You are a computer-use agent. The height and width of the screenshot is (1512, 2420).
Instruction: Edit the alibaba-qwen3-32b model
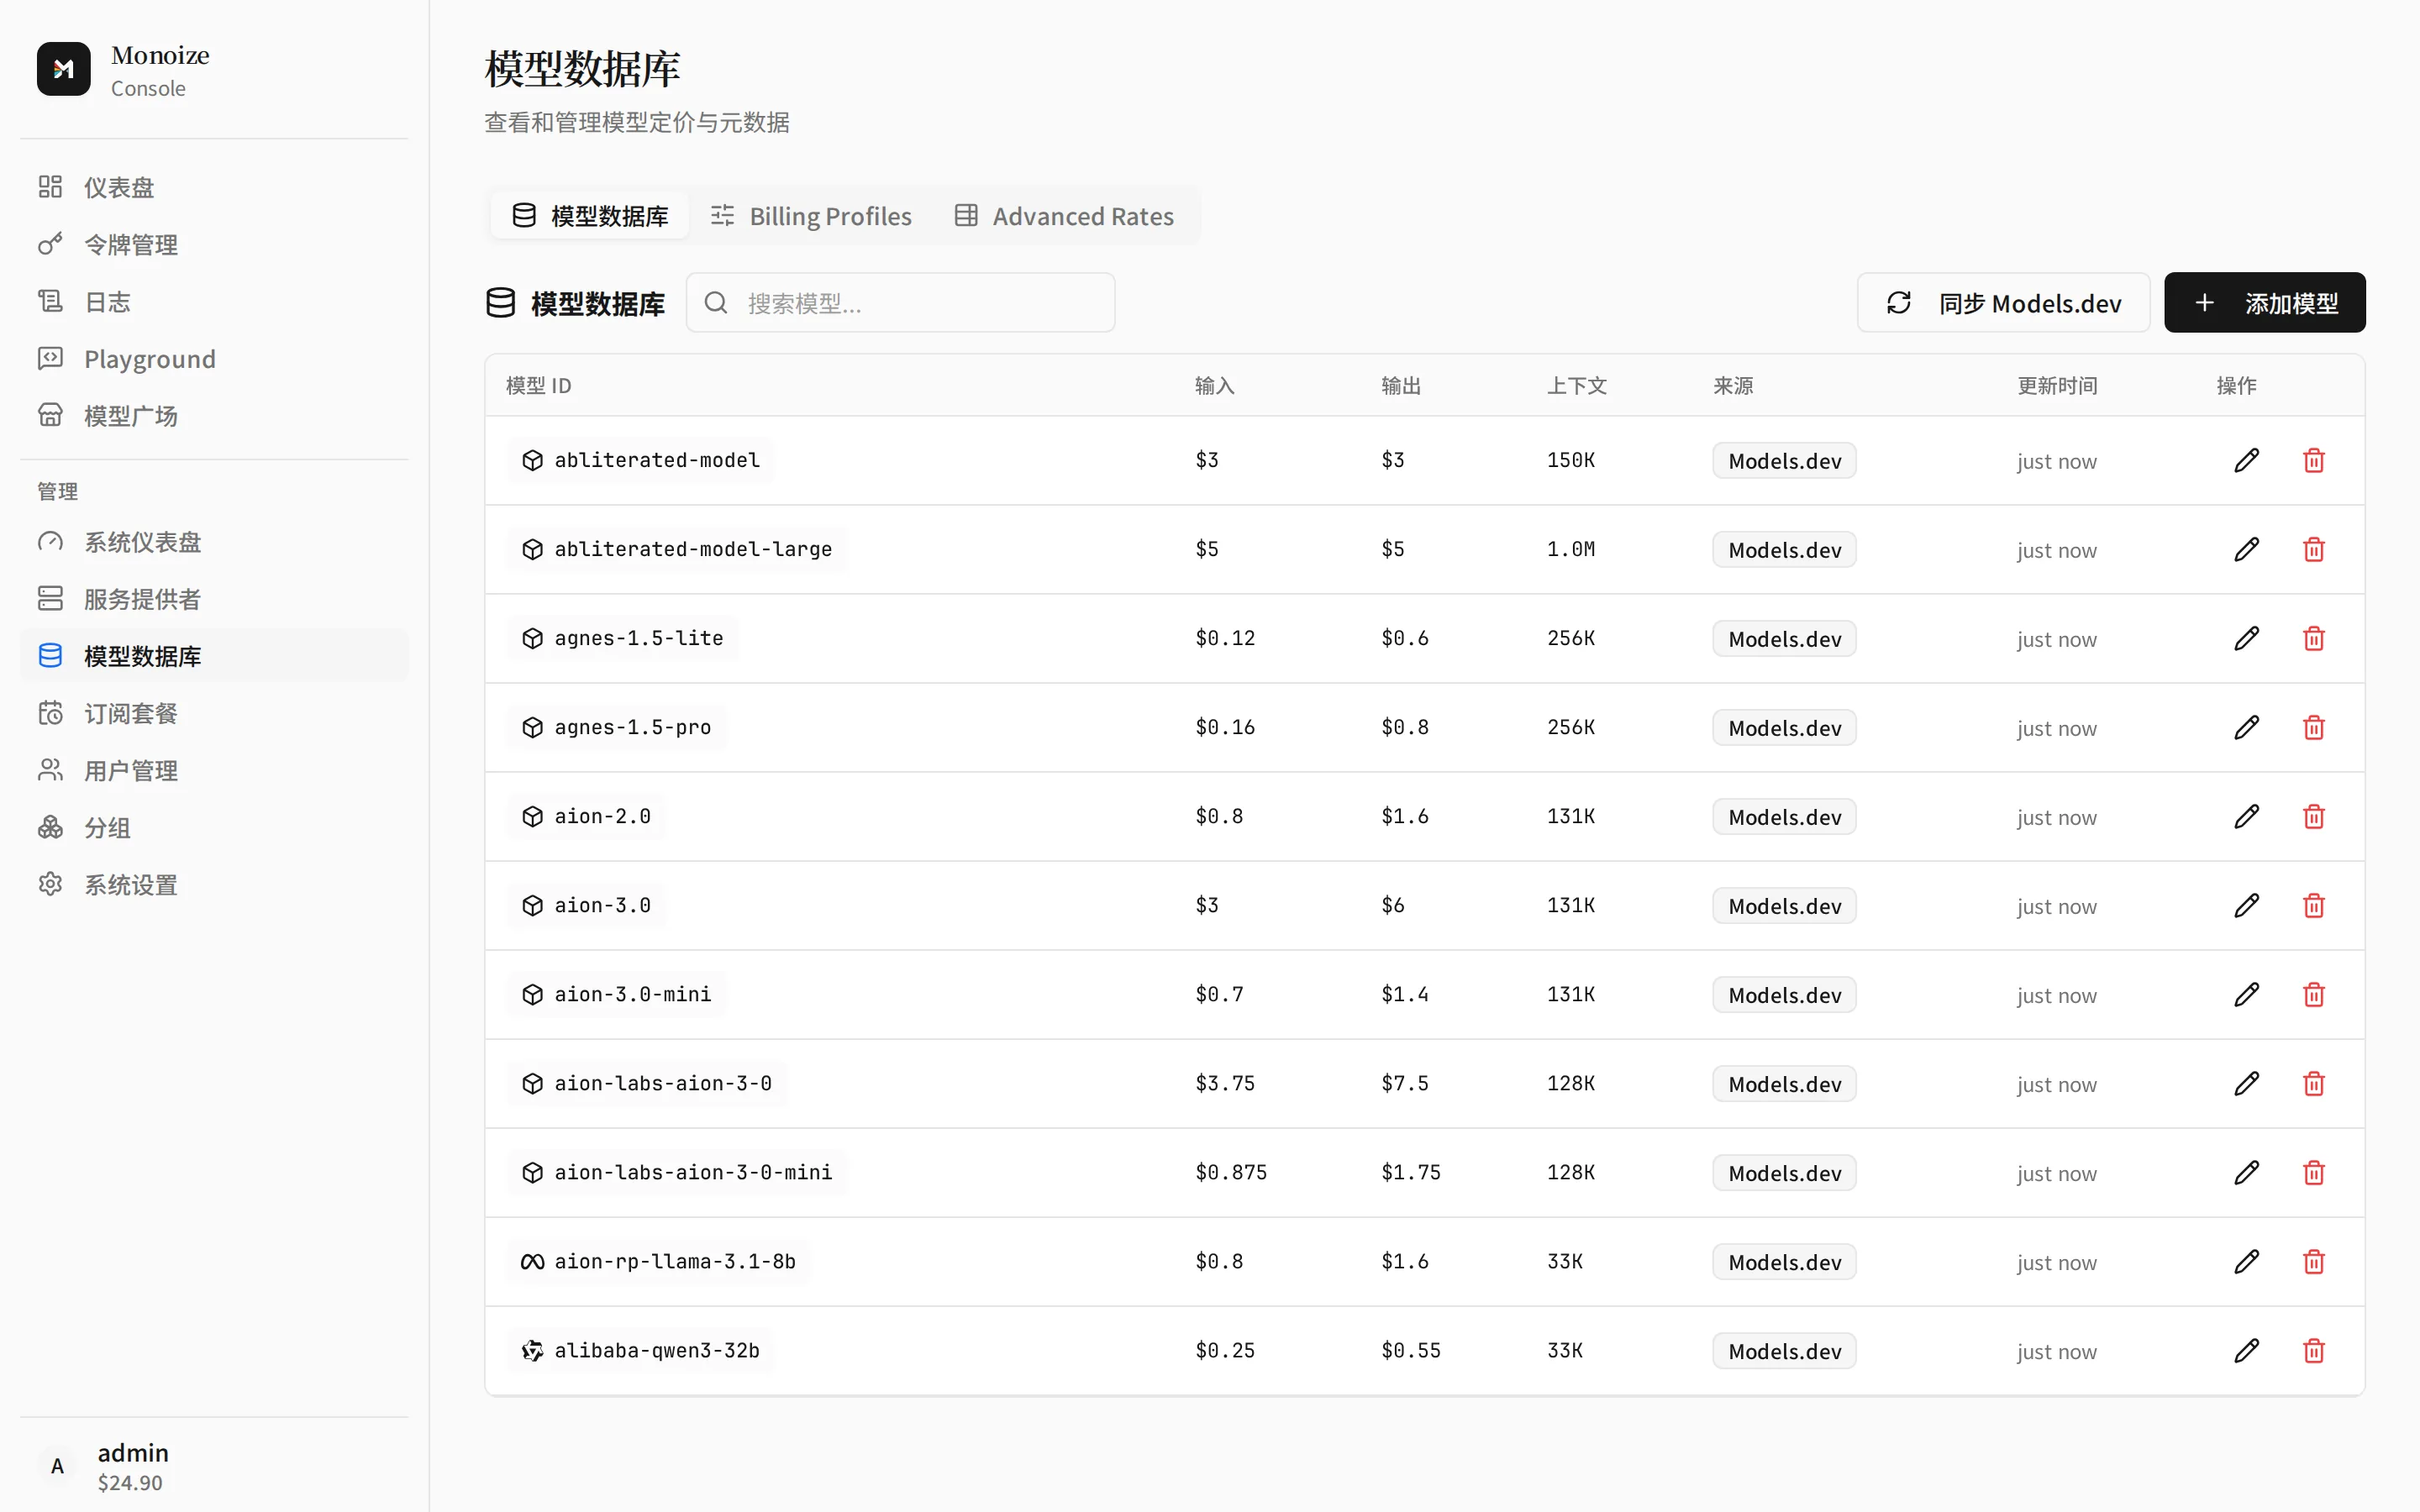point(2246,1350)
